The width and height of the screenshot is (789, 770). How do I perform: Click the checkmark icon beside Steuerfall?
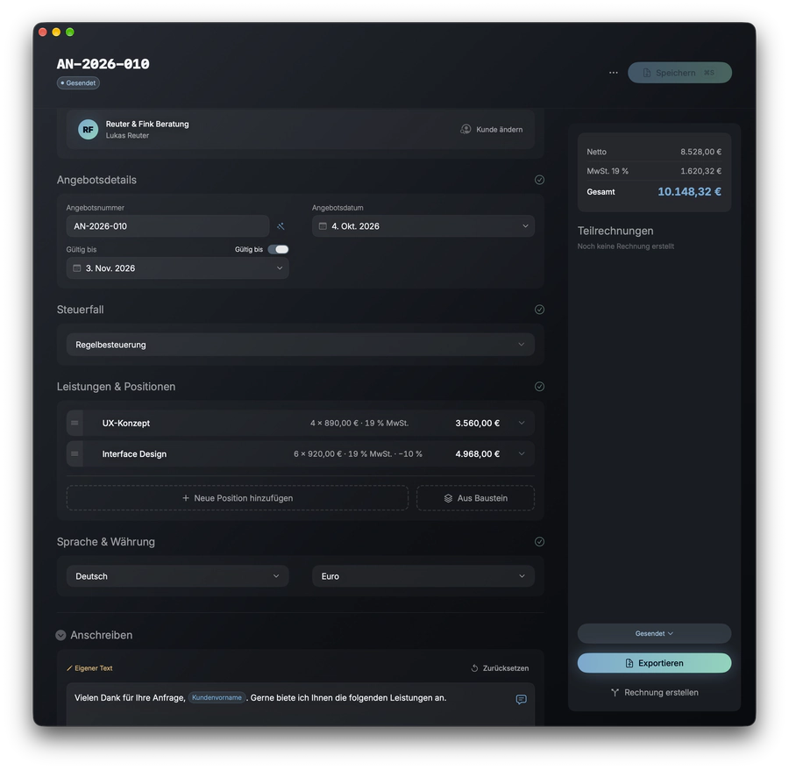click(x=539, y=310)
